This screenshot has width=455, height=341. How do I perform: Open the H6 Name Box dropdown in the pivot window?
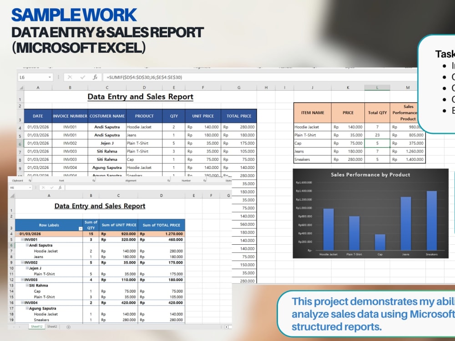30,188
